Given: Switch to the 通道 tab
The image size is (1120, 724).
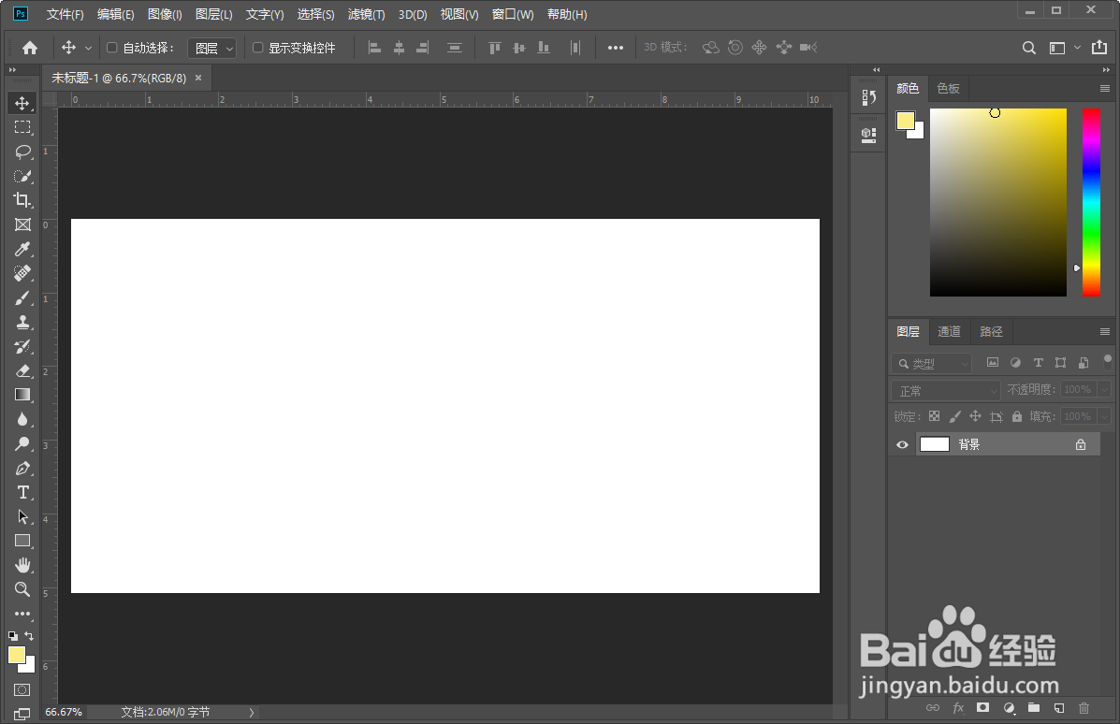Looking at the screenshot, I should tap(949, 331).
